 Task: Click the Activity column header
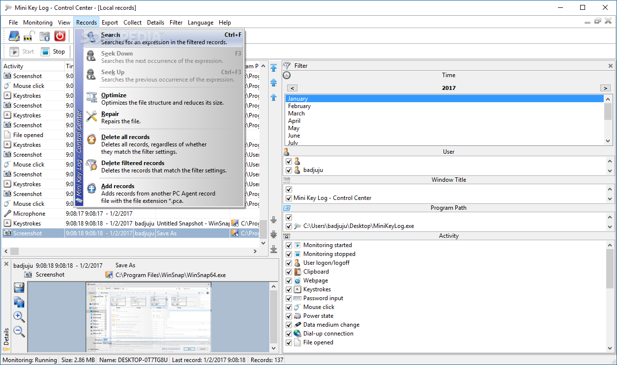click(x=32, y=66)
